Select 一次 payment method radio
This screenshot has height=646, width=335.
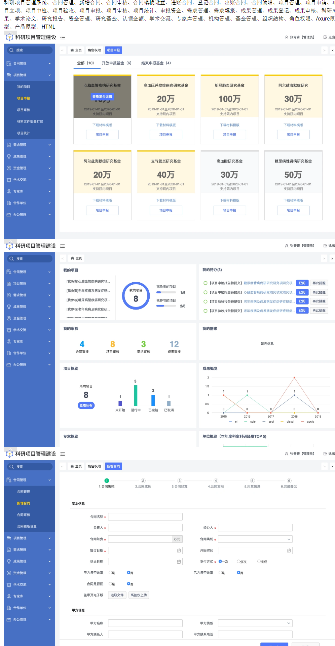tap(220, 561)
